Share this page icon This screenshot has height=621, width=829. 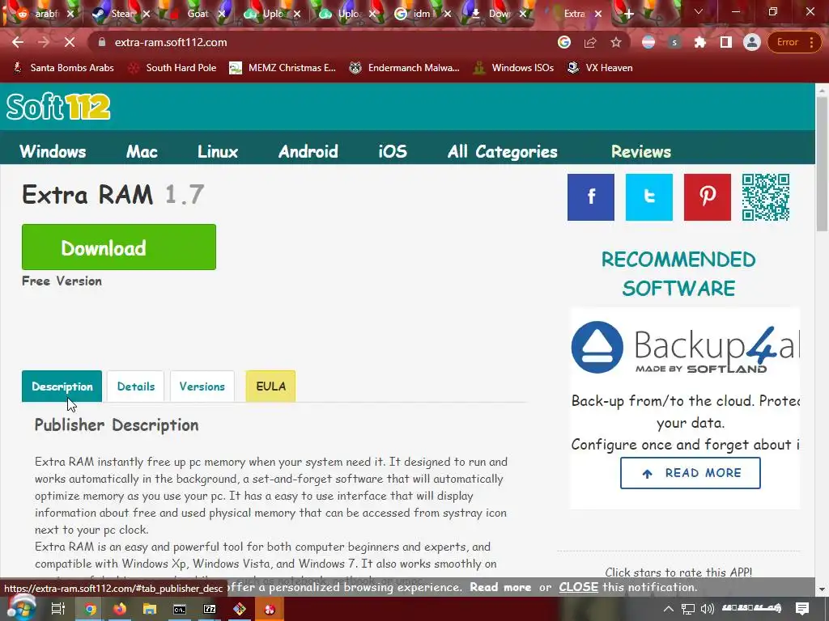[x=590, y=42]
